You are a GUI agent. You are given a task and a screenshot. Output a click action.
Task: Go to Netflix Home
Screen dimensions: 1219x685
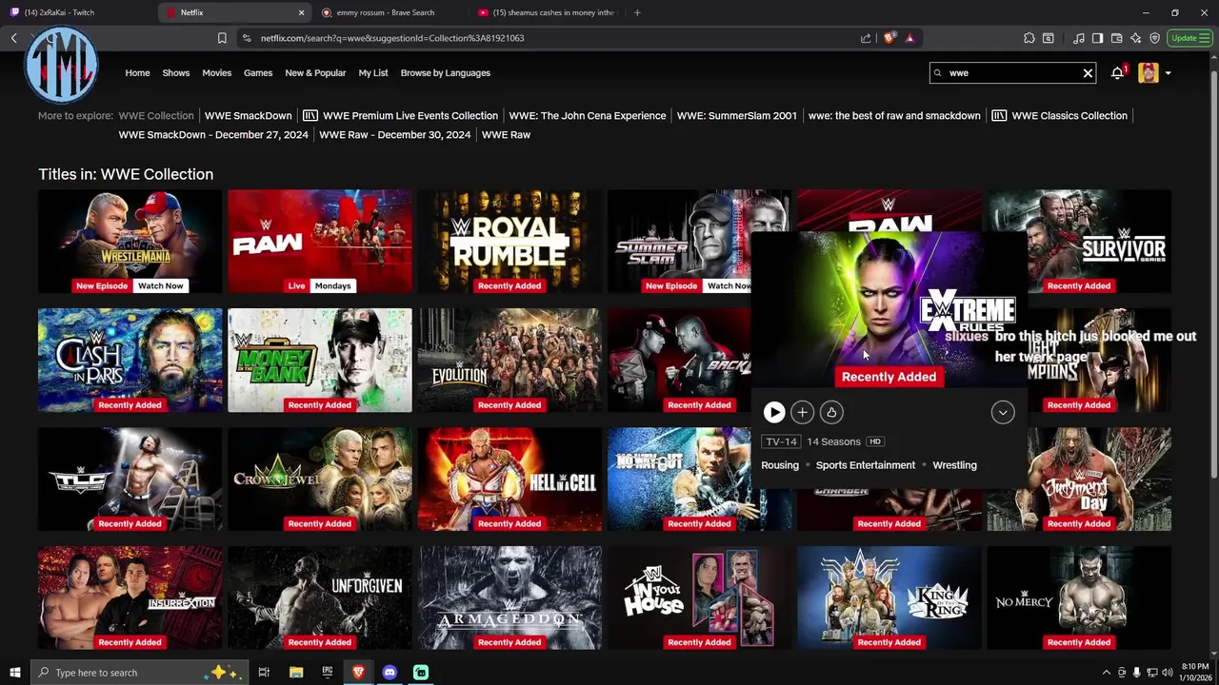(x=137, y=72)
